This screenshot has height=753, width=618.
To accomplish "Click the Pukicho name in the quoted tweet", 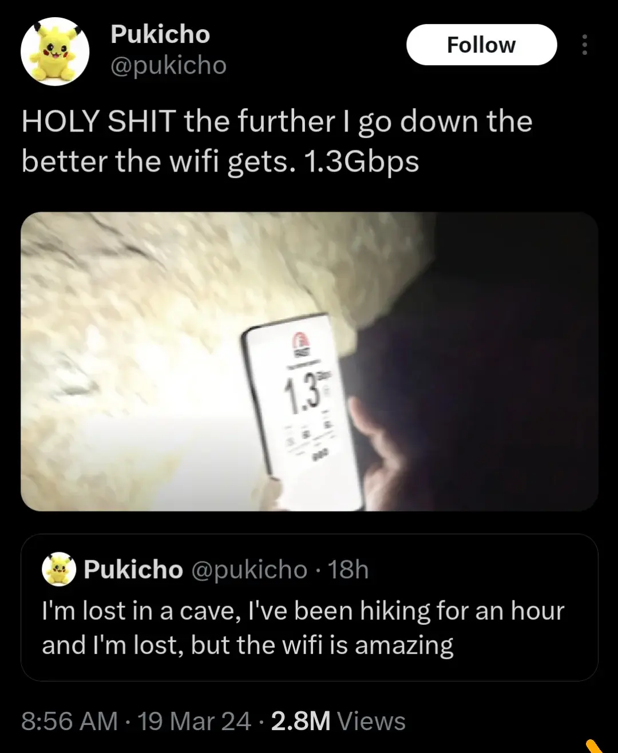I will 133,569.
